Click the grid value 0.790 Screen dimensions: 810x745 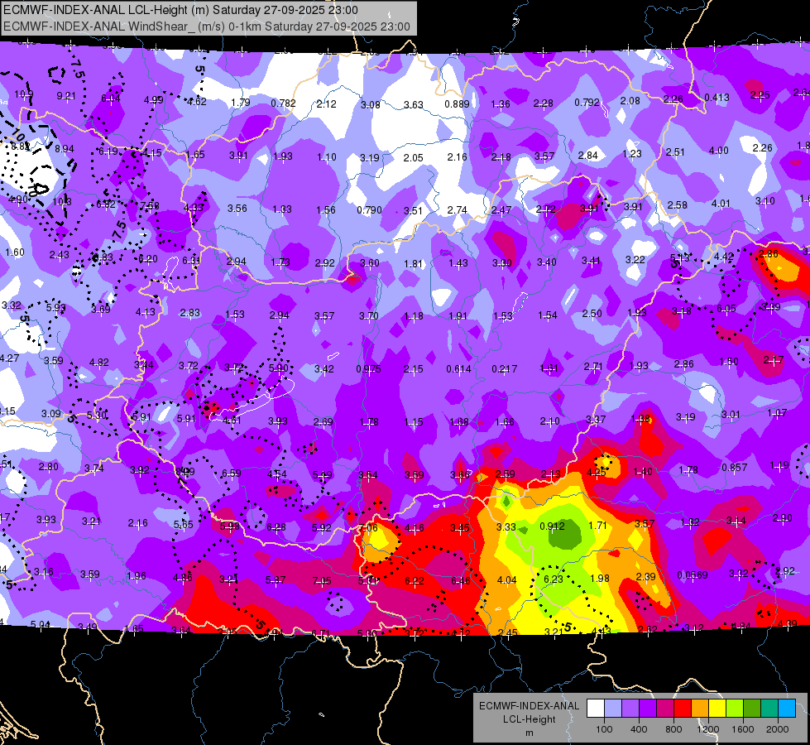coord(369,210)
